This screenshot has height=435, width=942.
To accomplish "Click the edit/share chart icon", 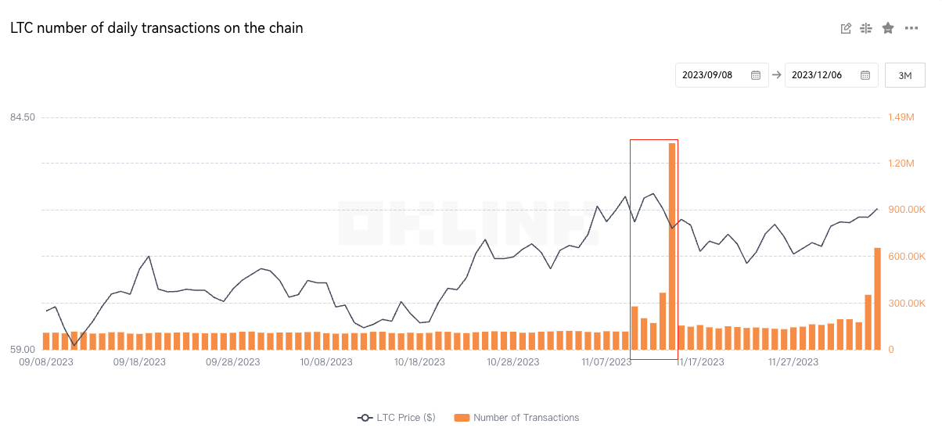I will click(846, 28).
